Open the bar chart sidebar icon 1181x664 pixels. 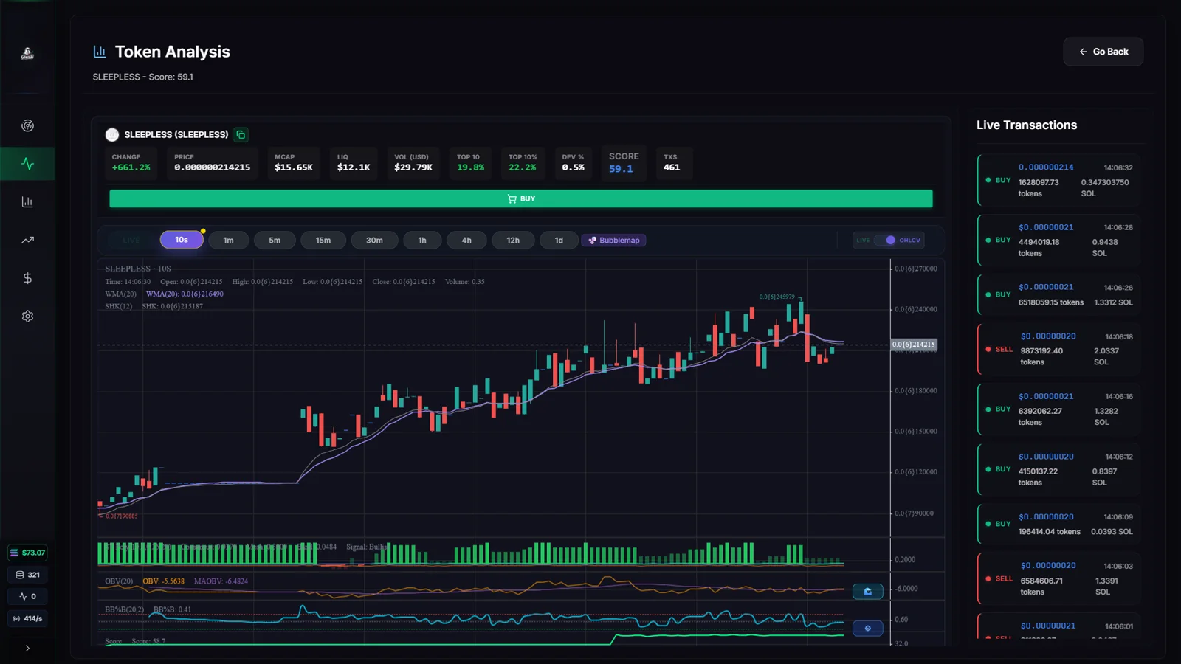pos(27,202)
